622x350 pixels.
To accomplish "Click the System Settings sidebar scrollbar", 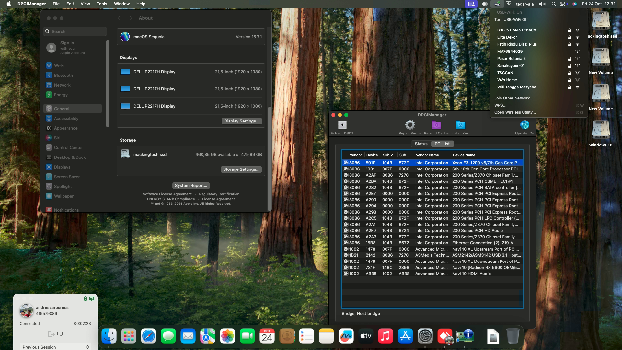I will tap(108, 84).
